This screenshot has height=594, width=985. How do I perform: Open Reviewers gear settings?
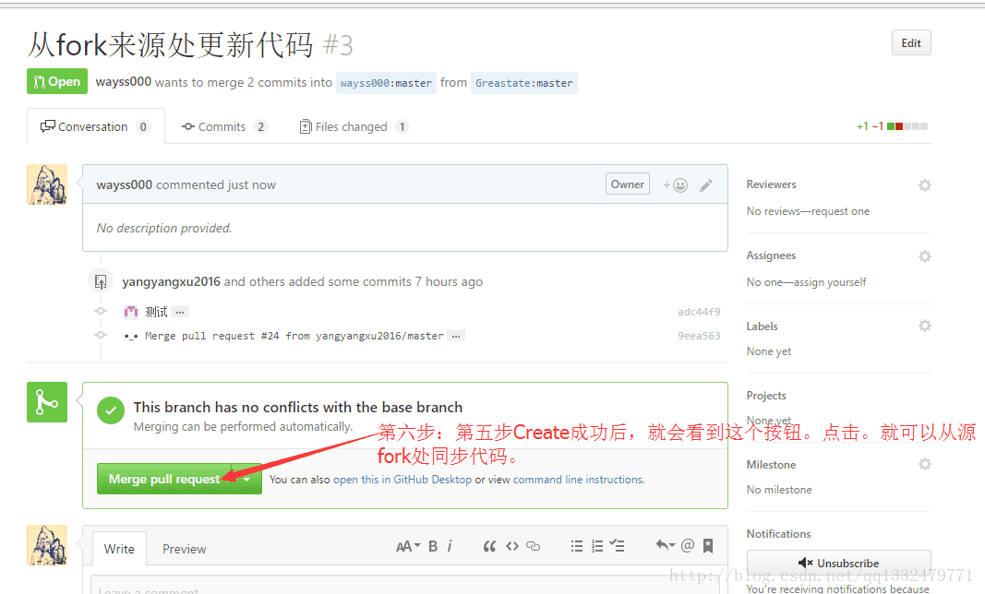[x=925, y=185]
